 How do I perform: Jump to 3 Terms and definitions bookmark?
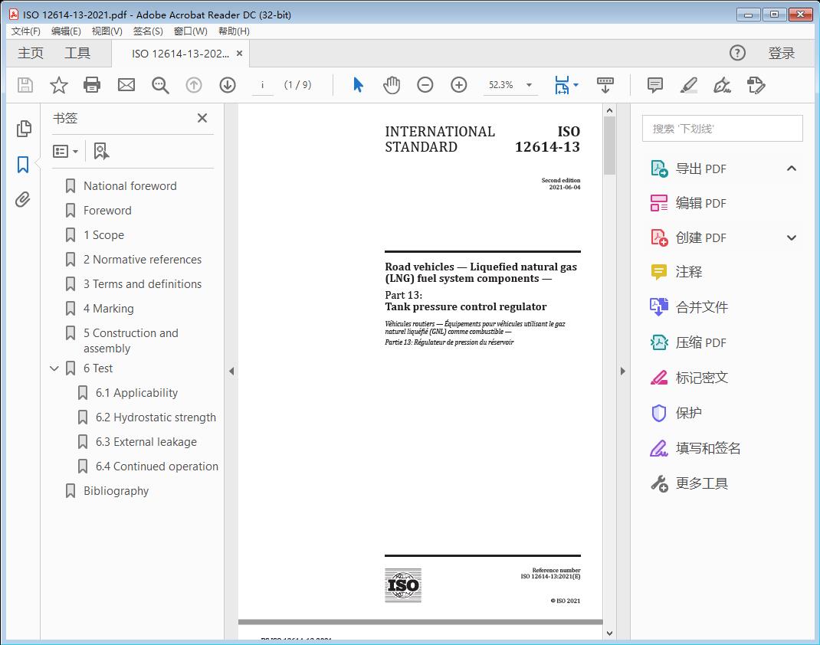143,284
